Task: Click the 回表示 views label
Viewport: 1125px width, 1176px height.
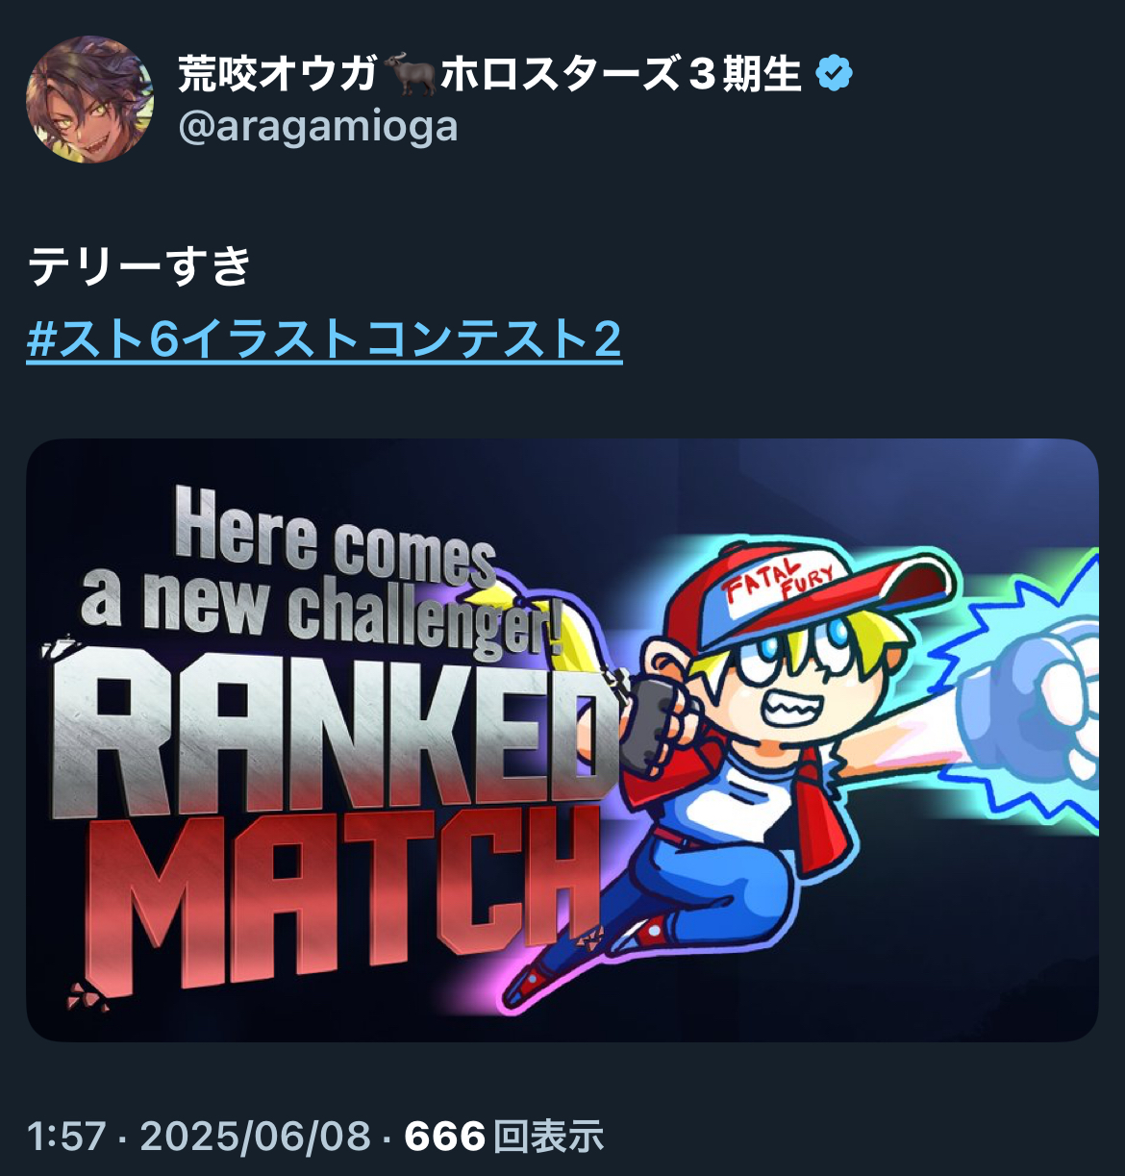Action: click(x=548, y=1137)
